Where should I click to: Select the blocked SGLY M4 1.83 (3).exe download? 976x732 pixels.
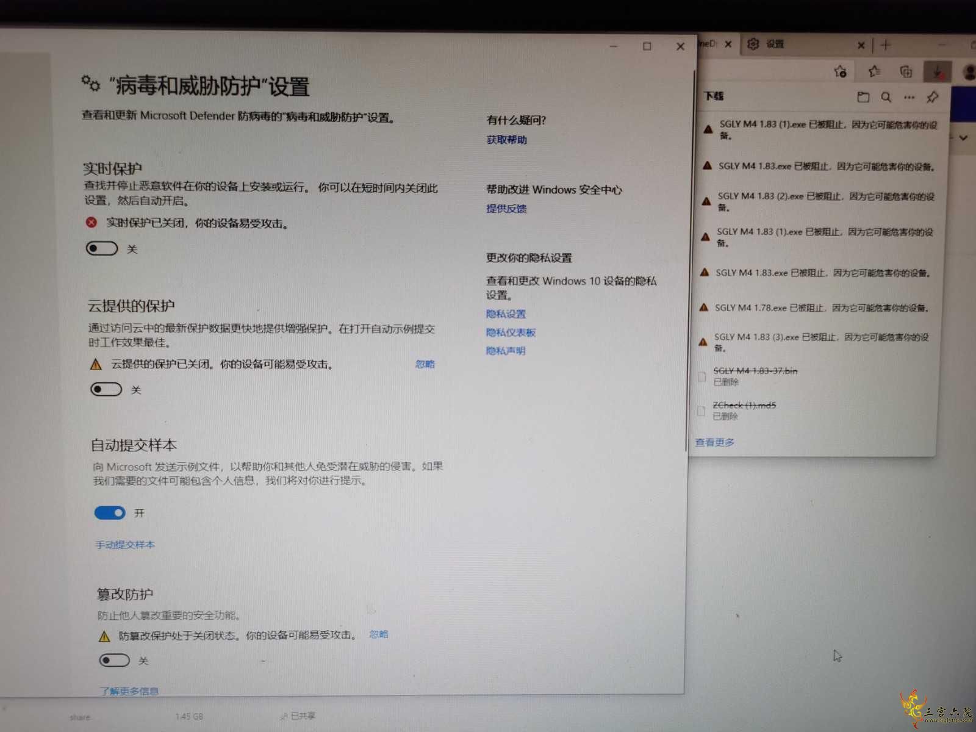[x=817, y=342]
